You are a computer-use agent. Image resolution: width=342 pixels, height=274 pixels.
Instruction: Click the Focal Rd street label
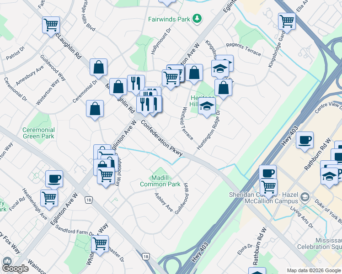pos(16,204)
